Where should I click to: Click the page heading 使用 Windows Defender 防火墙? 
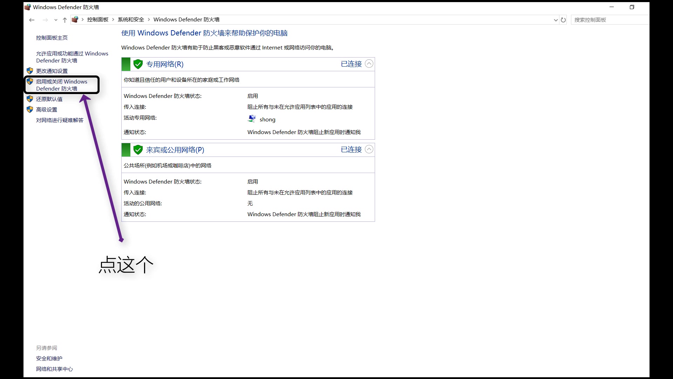tap(204, 33)
